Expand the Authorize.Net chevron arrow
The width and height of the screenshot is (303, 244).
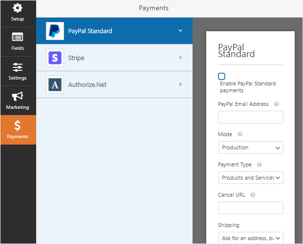[x=180, y=84]
